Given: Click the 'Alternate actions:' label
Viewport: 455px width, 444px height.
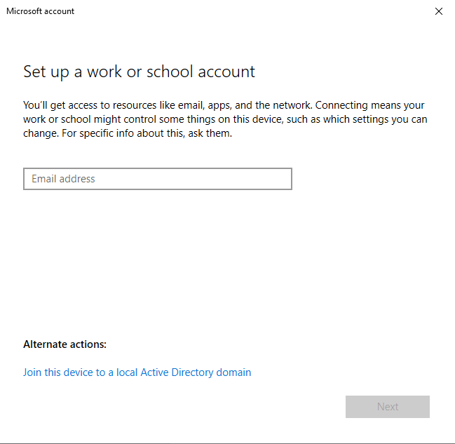Looking at the screenshot, I should click(x=64, y=344).
